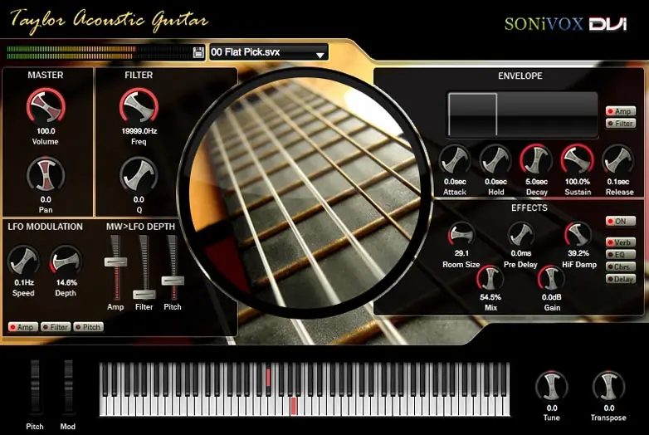Click the MW>LFO Filter depth fader
Image resolution: width=649 pixels, height=435 pixels.
point(144,295)
